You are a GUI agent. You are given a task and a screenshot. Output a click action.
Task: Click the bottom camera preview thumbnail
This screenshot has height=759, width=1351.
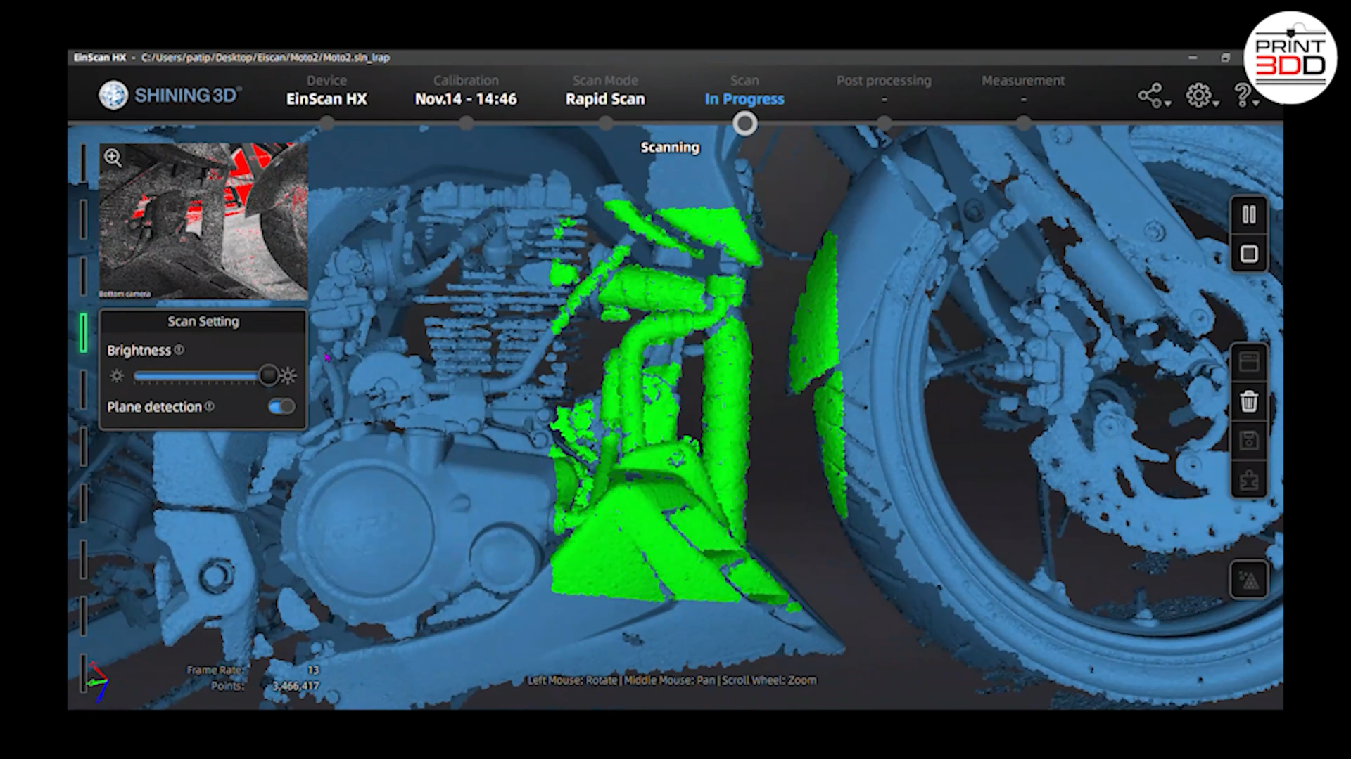click(203, 222)
